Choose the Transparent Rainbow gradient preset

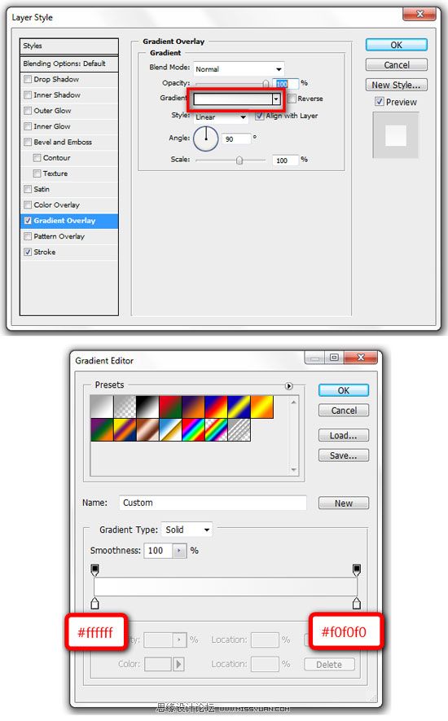(216, 430)
